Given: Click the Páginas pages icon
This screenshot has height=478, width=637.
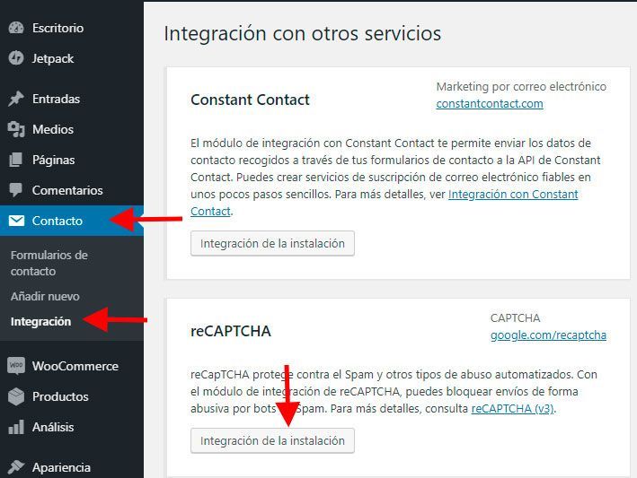Looking at the screenshot, I should click(16, 160).
